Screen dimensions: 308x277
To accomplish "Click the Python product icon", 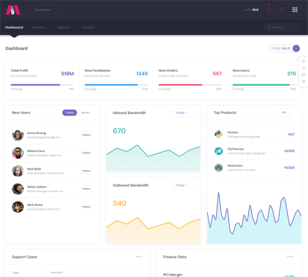I will click(x=218, y=135).
